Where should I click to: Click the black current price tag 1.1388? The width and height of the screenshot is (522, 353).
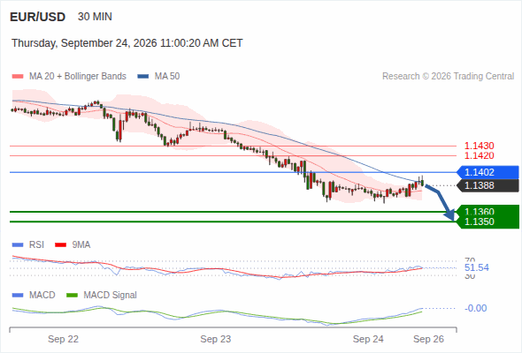(488, 185)
